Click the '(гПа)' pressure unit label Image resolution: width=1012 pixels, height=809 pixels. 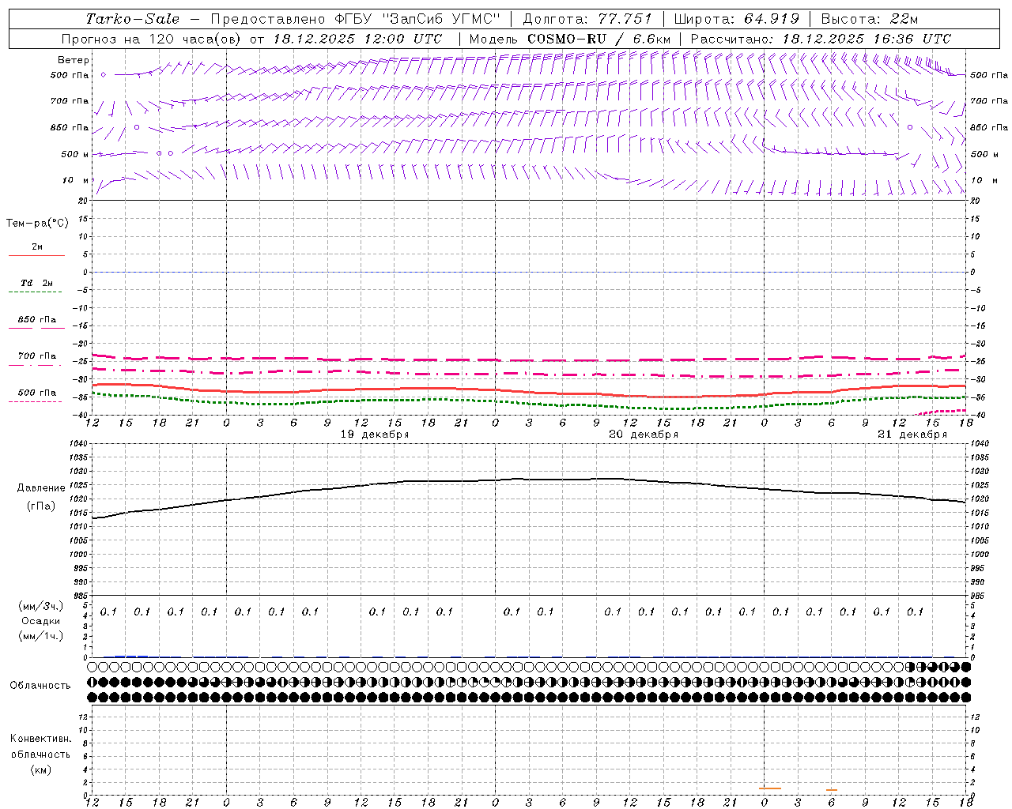41,506
